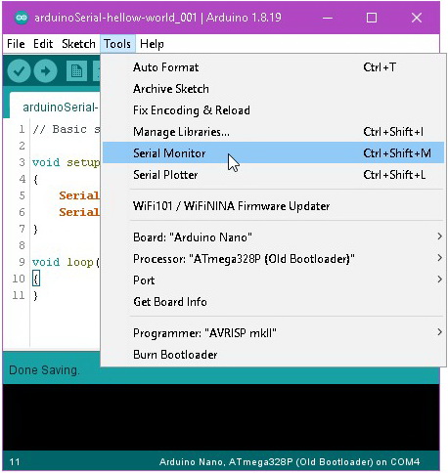Select Burn Bootloader entry
The image size is (448, 473).
[x=273, y=354]
